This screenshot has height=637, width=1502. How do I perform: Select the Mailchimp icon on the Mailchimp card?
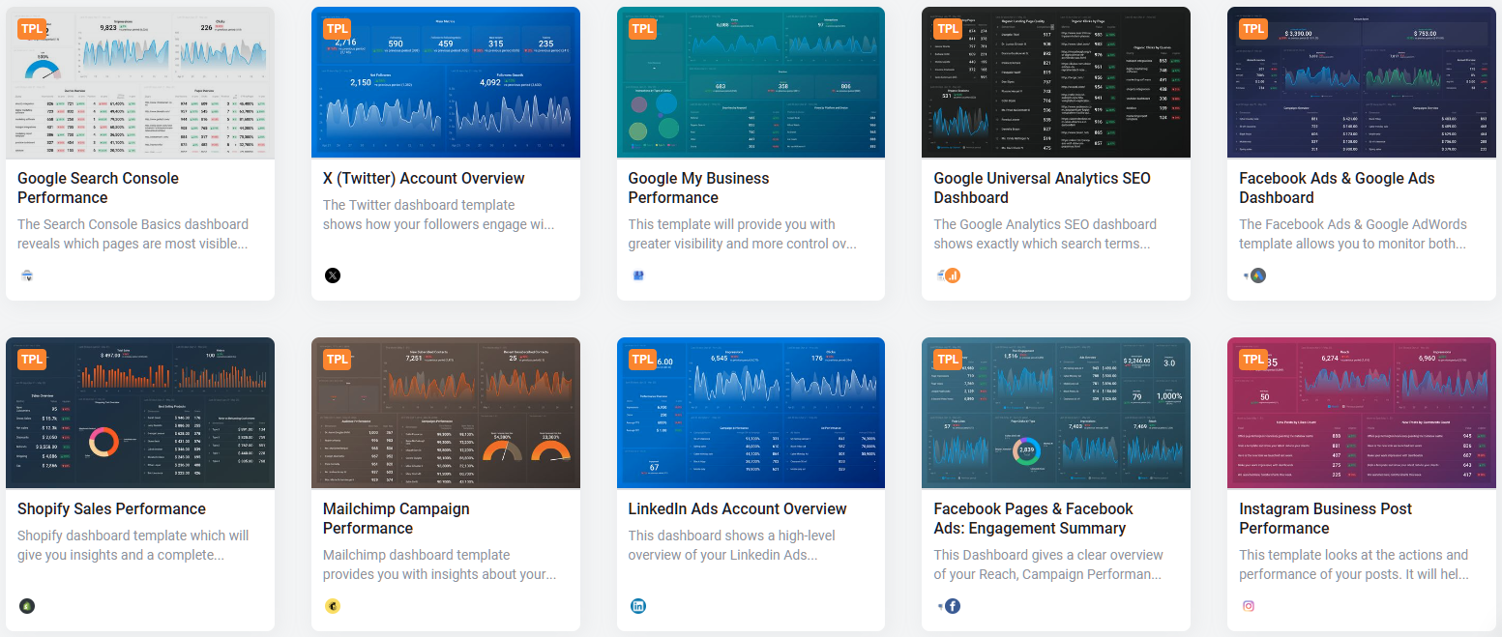(x=333, y=606)
